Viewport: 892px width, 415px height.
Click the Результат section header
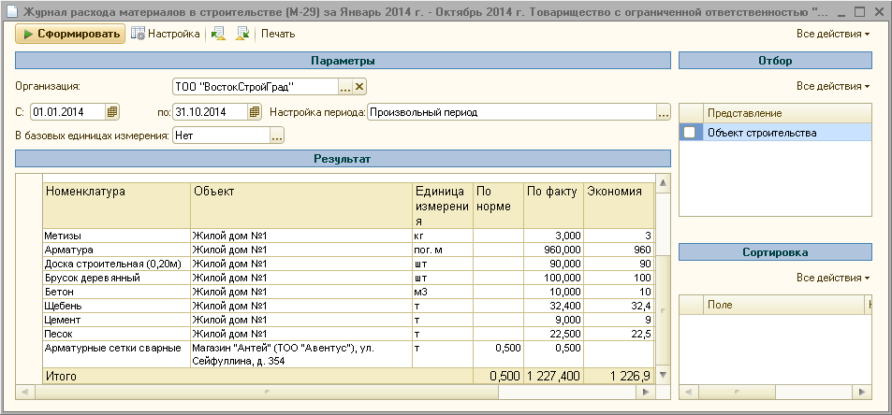343,159
